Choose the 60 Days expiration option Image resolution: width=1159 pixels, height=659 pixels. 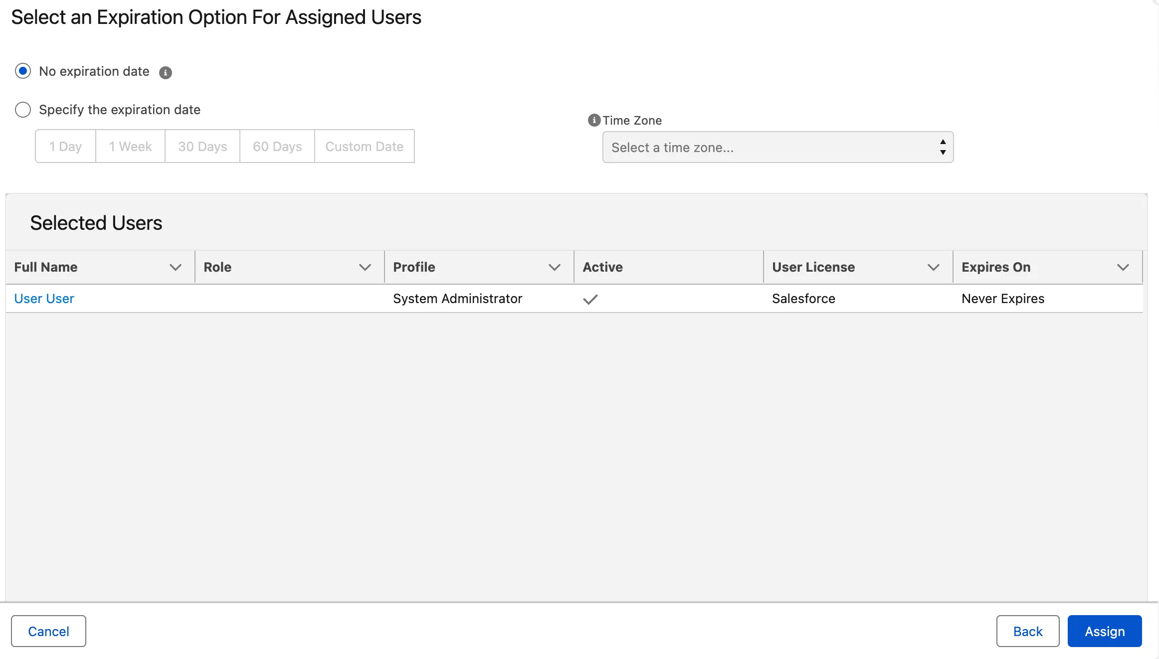coord(277,147)
